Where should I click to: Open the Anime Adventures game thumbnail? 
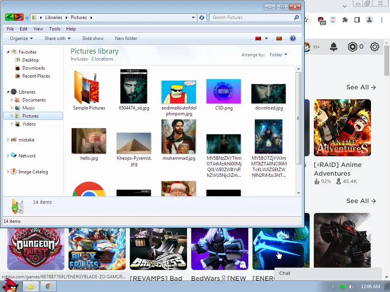tap(342, 128)
